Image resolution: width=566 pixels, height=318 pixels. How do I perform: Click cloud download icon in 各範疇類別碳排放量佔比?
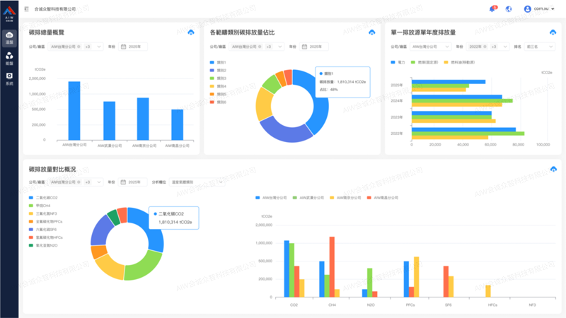(372, 33)
